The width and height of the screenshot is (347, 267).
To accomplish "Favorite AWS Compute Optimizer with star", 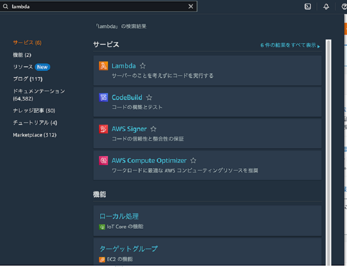I will 193,161.
